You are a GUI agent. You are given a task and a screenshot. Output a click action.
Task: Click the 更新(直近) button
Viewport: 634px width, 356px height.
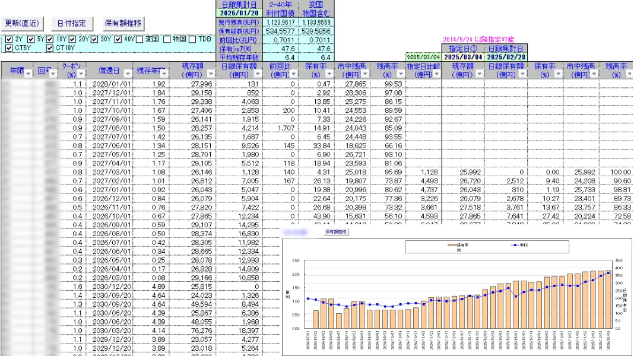[22, 24]
